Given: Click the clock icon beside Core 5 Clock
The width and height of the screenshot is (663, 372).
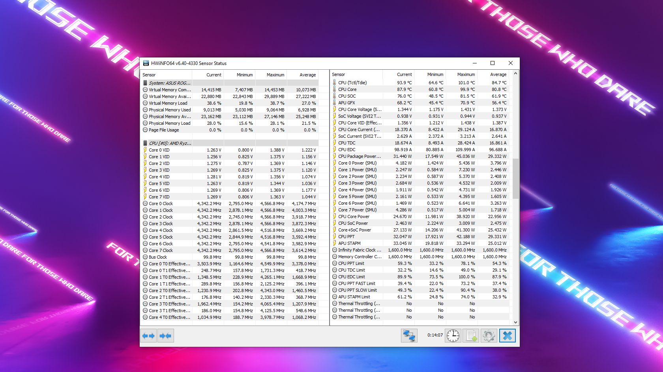Looking at the screenshot, I should [x=146, y=237].
